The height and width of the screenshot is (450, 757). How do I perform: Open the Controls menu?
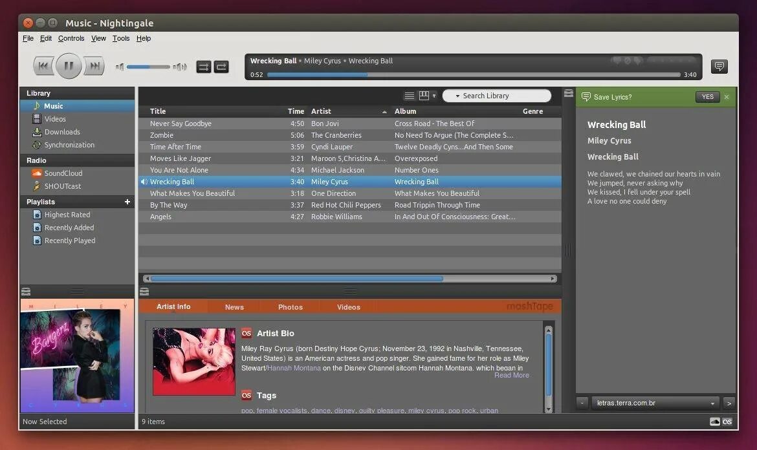tap(71, 38)
